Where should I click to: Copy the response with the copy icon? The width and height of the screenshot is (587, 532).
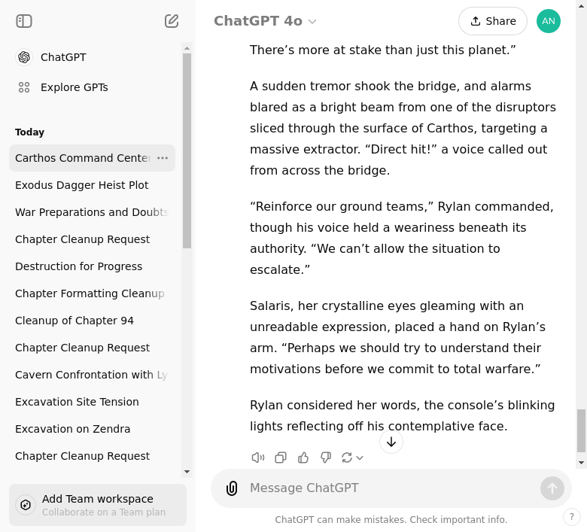click(281, 458)
